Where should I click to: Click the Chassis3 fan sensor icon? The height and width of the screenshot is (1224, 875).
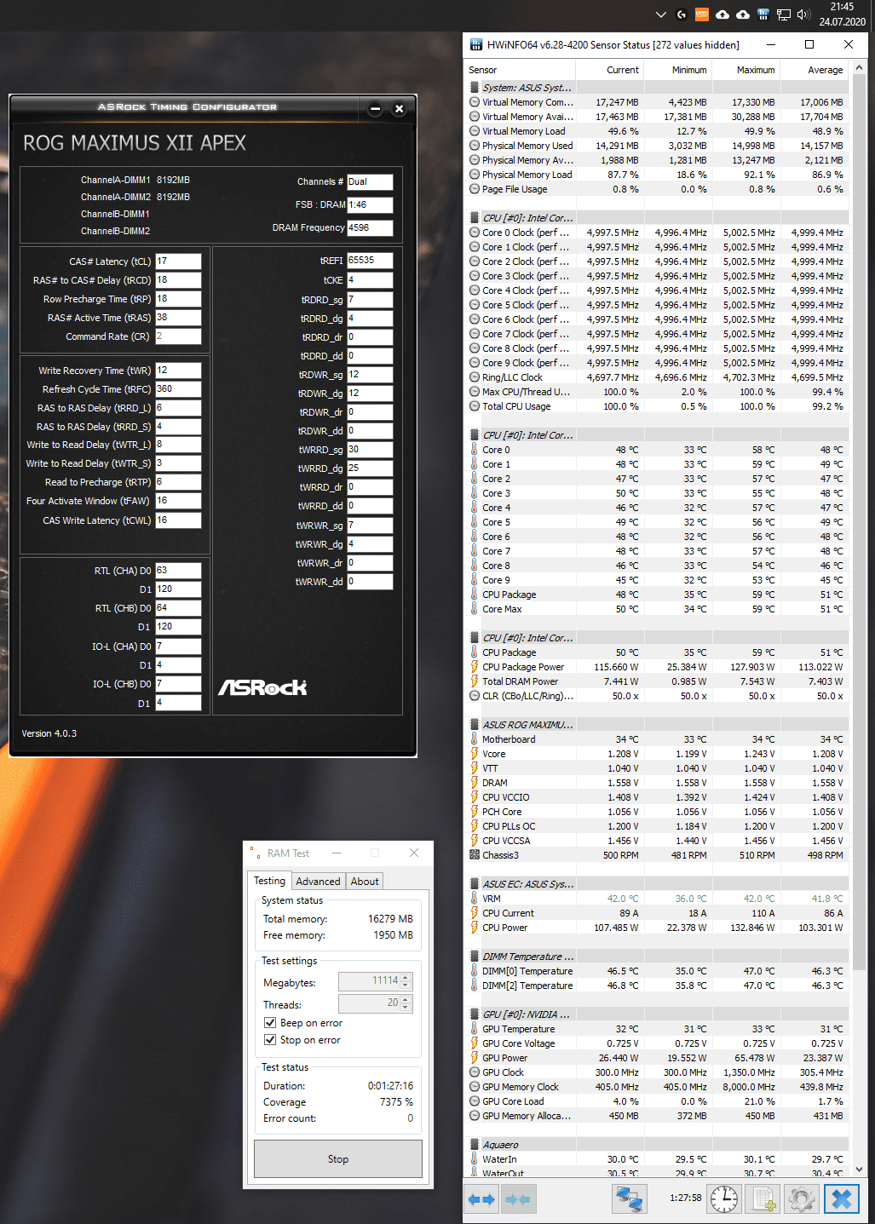point(475,855)
